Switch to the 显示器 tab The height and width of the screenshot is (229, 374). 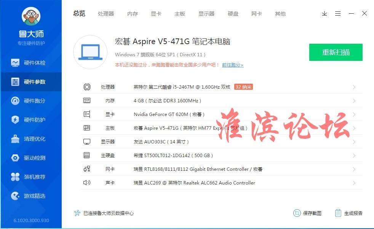coord(206,14)
